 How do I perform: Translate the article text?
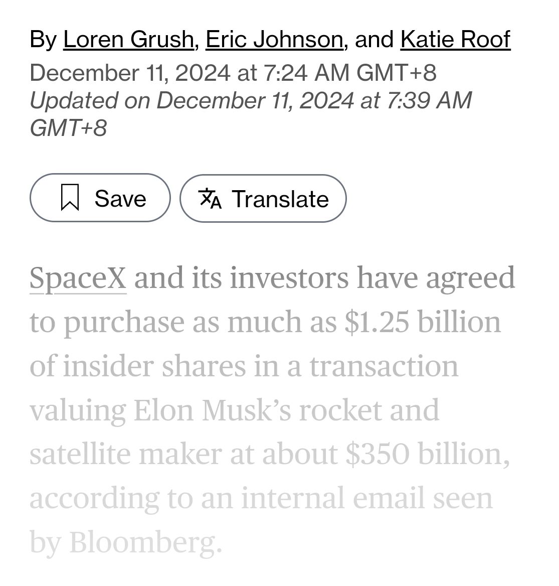point(263,199)
